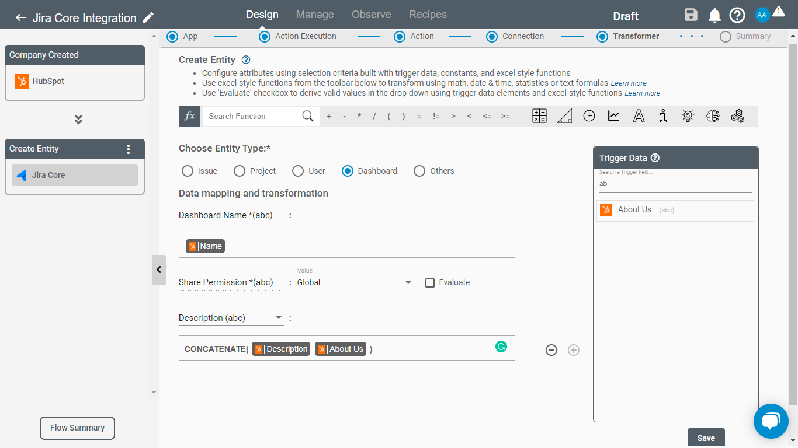Open information functions i icon
The image size is (798, 448).
coord(663,116)
